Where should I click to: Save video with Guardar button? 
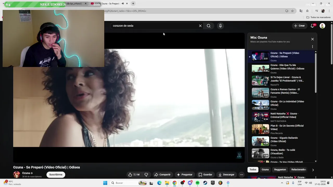(x=205, y=175)
